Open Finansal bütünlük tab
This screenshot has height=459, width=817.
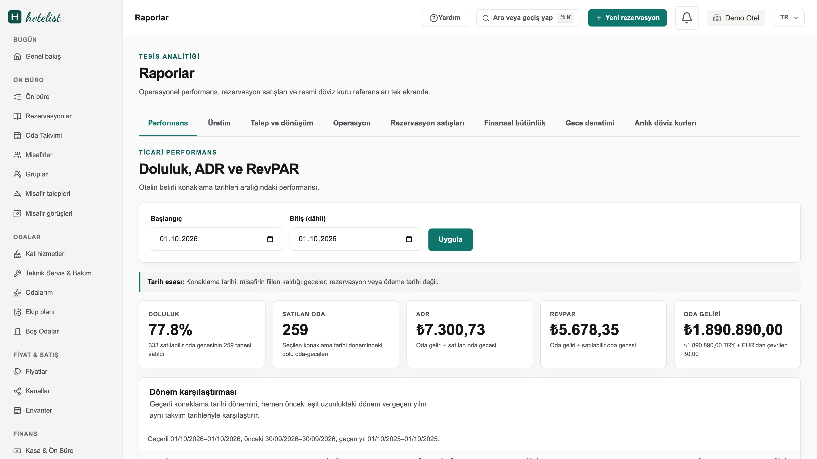[514, 123]
